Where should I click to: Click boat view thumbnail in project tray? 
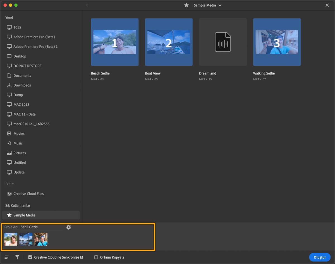26,239
